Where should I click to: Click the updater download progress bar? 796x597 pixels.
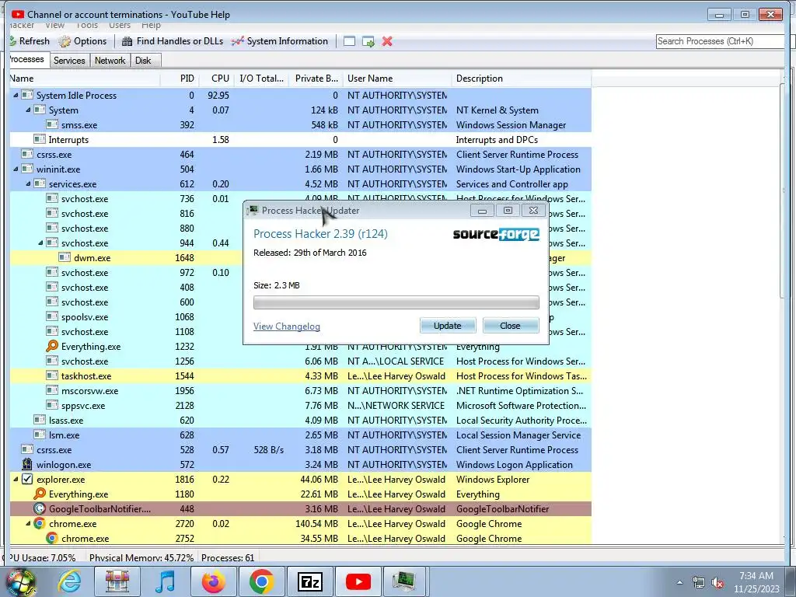coord(396,302)
